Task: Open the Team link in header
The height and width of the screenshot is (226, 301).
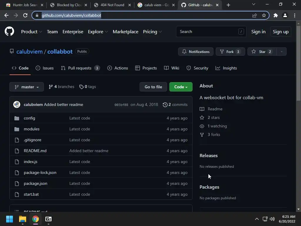Action: [52, 32]
